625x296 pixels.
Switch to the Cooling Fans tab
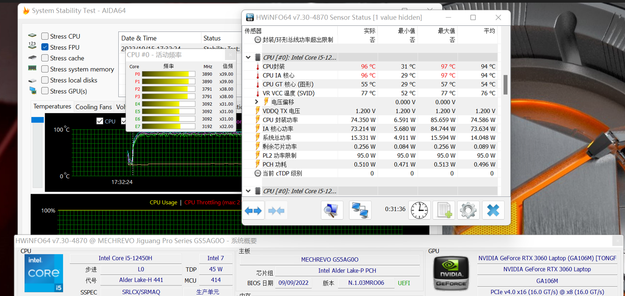94,107
